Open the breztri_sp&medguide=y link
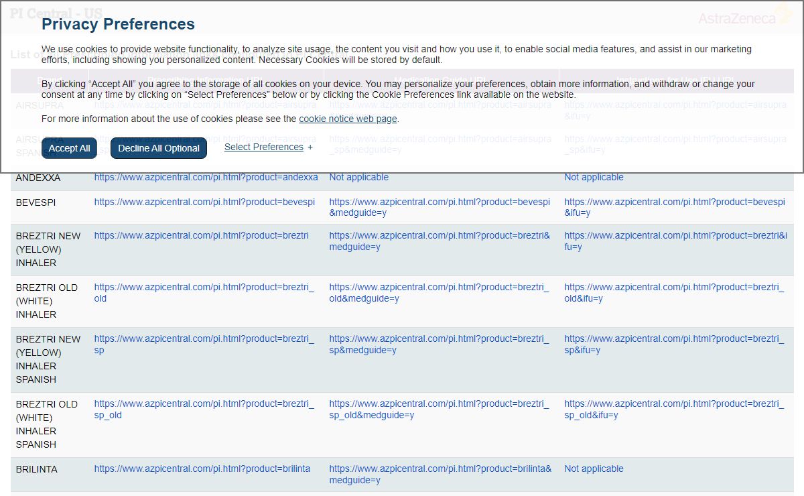This screenshot has height=496, width=804. point(439,345)
